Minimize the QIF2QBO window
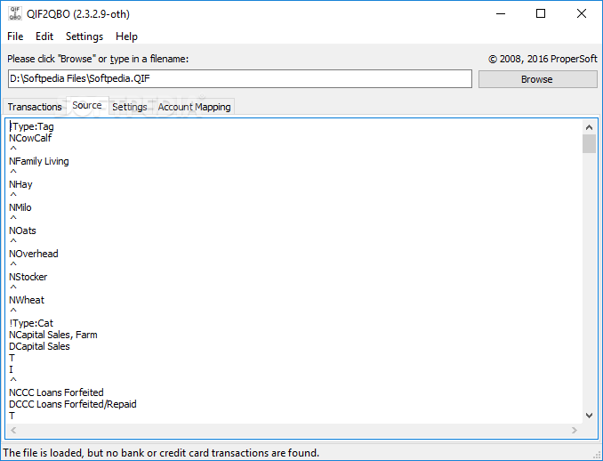603x461 pixels. [x=501, y=14]
